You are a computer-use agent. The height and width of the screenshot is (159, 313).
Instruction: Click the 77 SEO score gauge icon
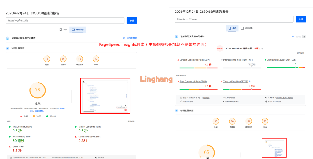pos(96,59)
